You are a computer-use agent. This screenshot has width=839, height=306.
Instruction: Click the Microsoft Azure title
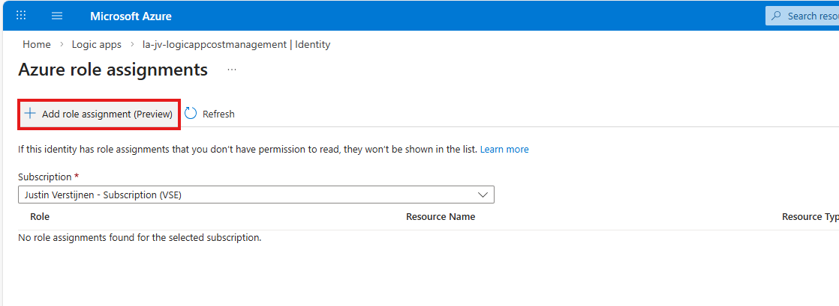131,16
